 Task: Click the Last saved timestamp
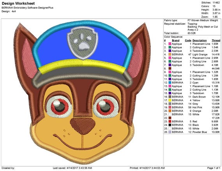[x=72, y=168]
